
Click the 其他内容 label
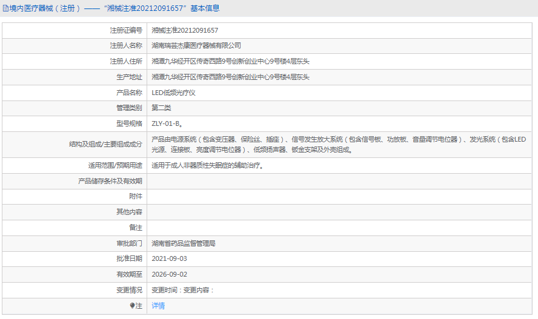tap(129, 212)
